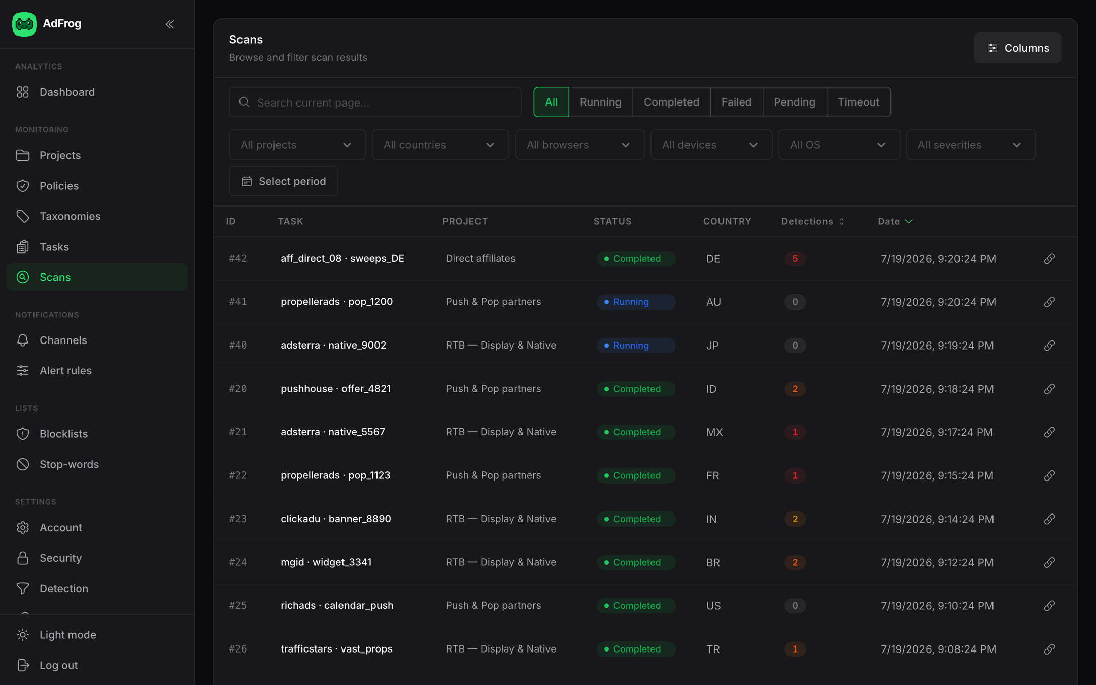Open the All countries dropdown

[440, 145]
